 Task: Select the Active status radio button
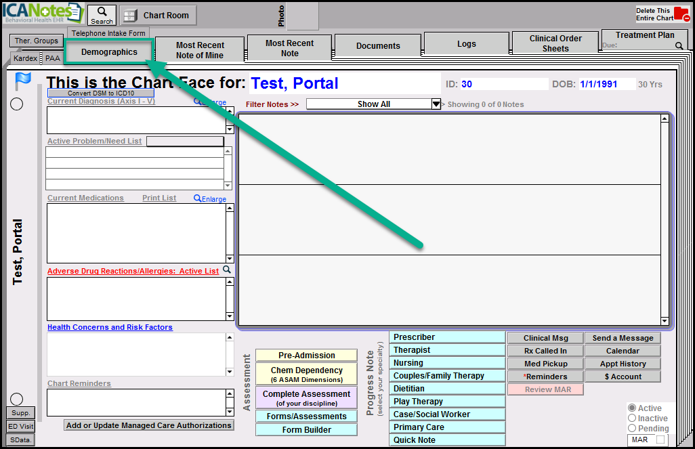point(633,408)
